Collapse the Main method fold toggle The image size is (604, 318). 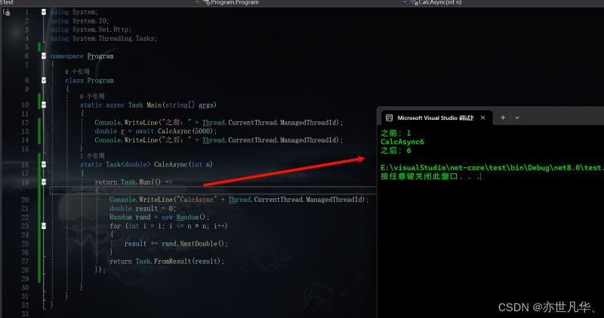[x=44, y=105]
